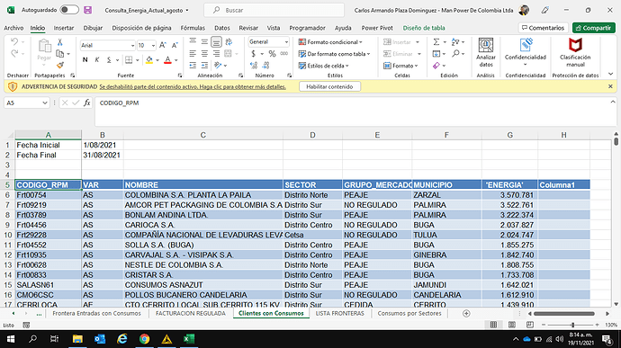This screenshot has width=621, height=348.
Task: Click the Undo arrow
Action: 14,41
